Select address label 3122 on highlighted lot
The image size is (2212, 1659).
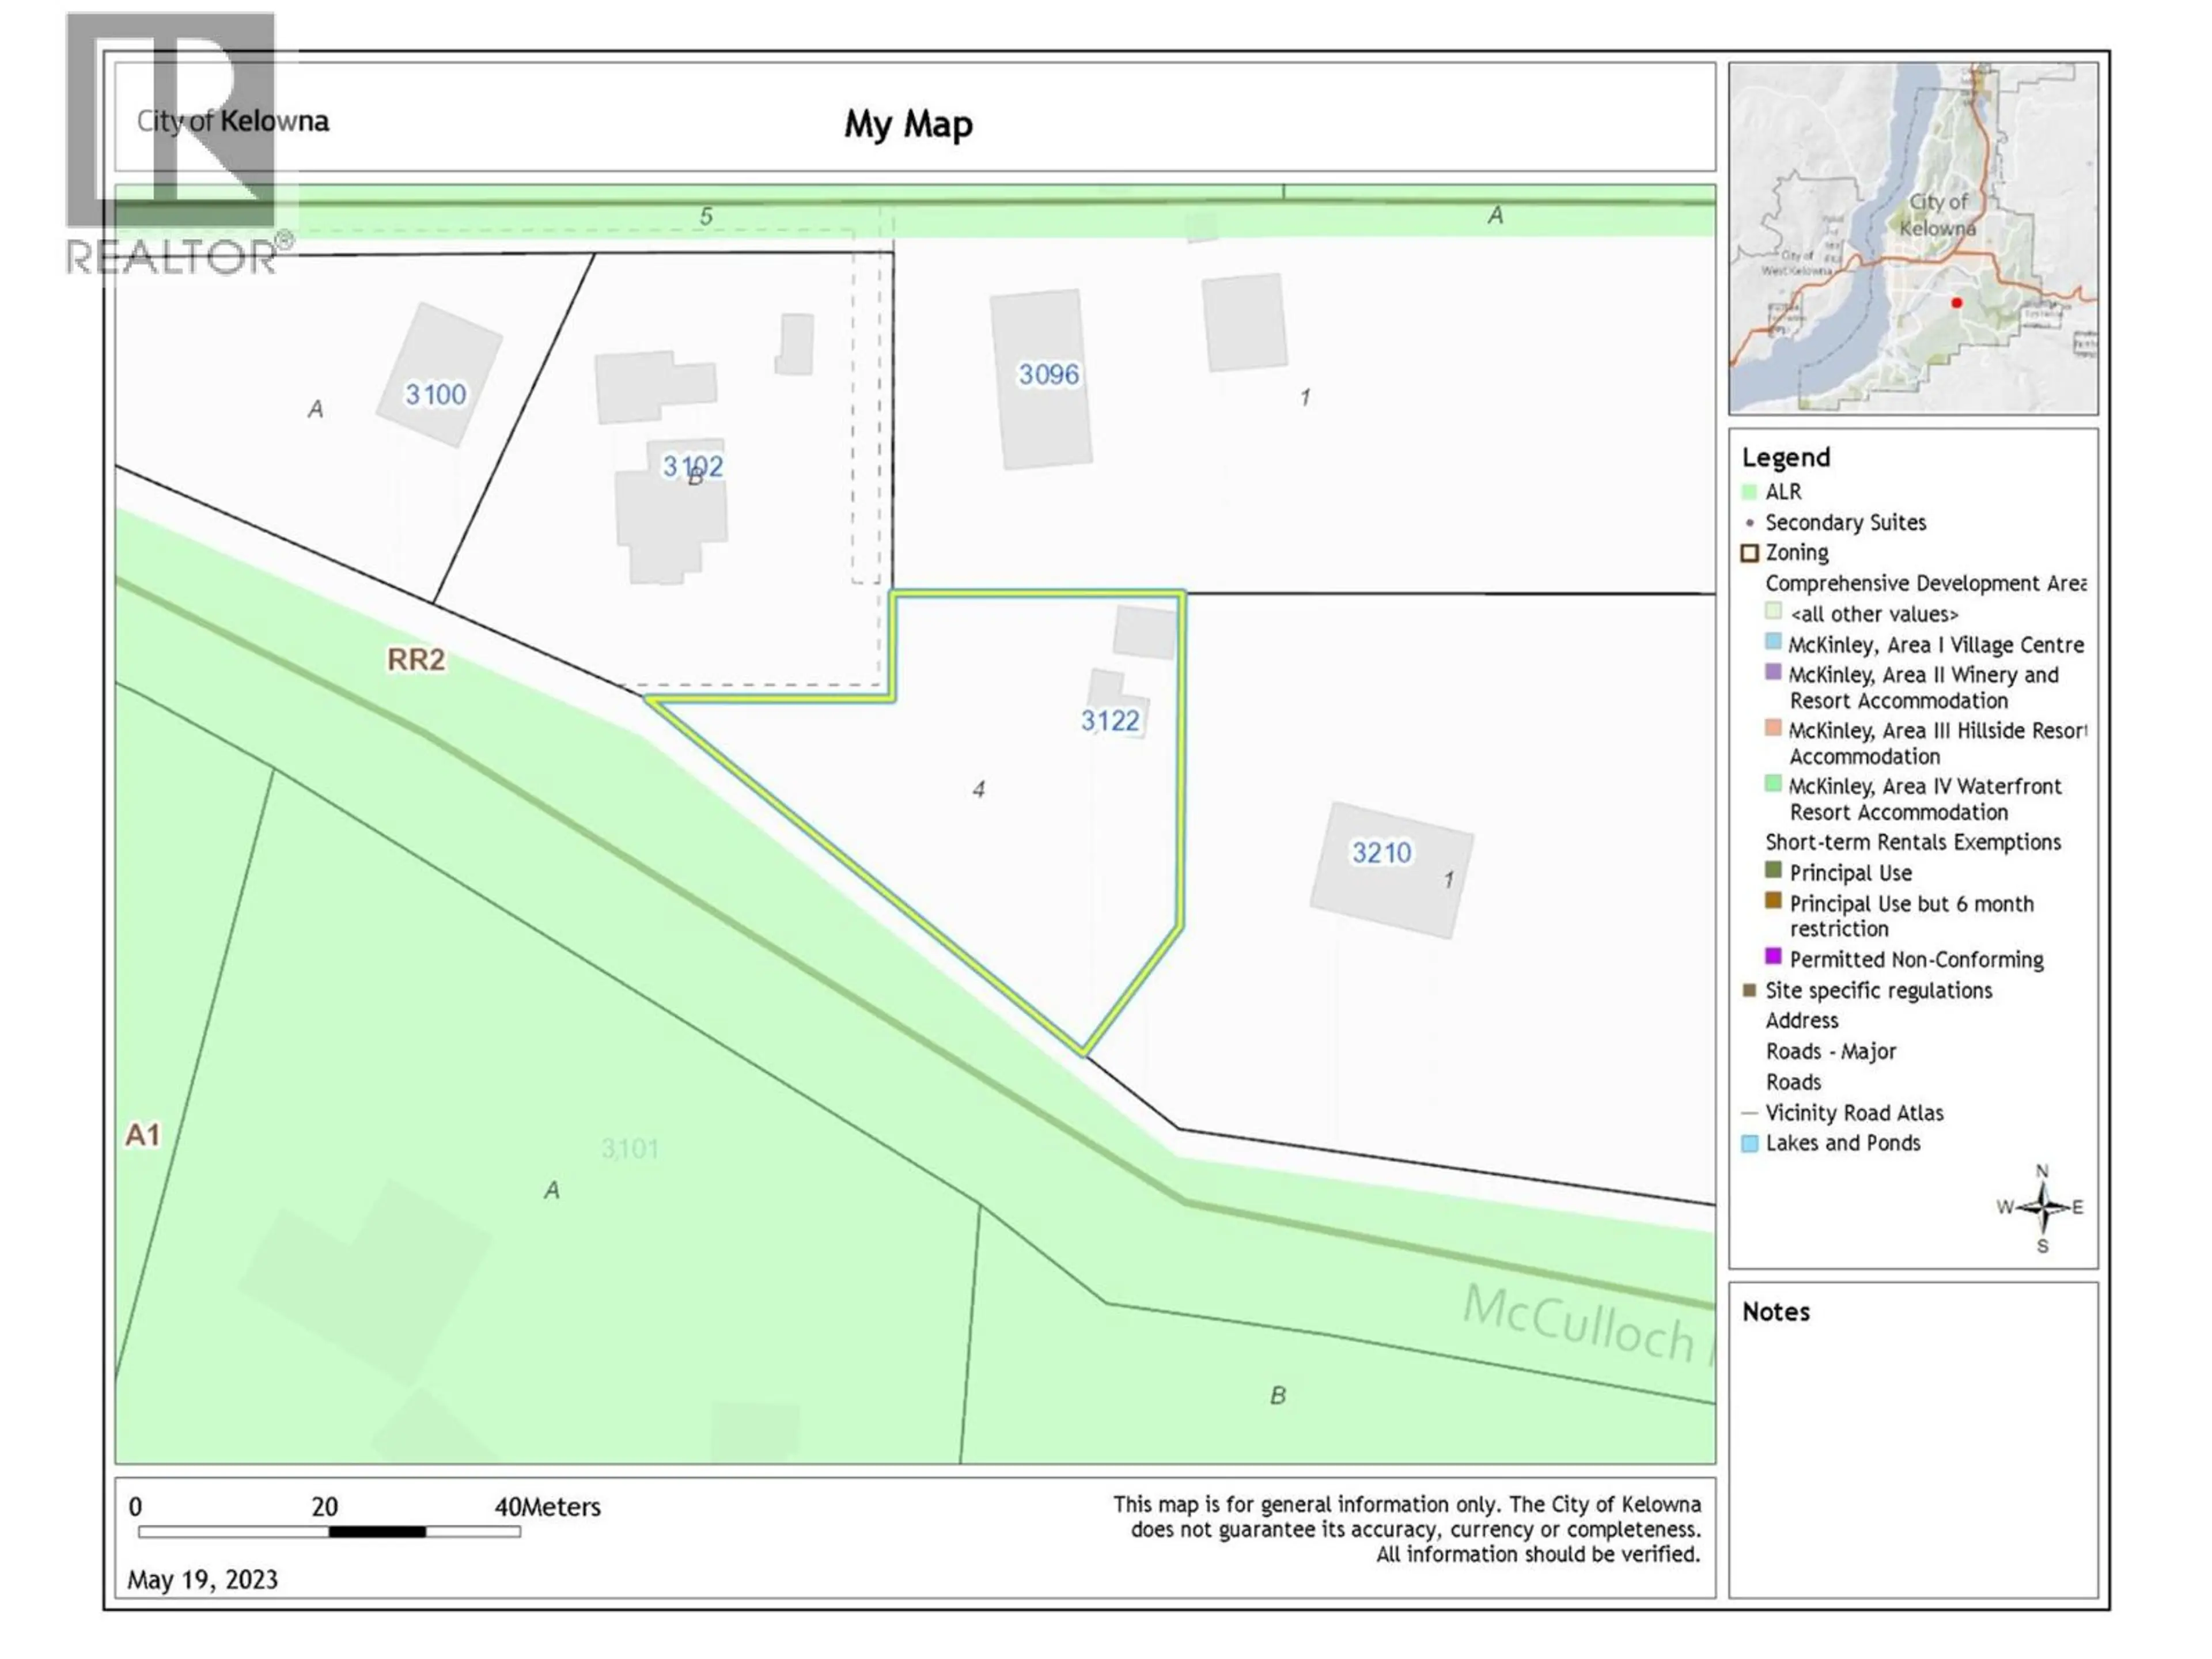(x=1109, y=721)
